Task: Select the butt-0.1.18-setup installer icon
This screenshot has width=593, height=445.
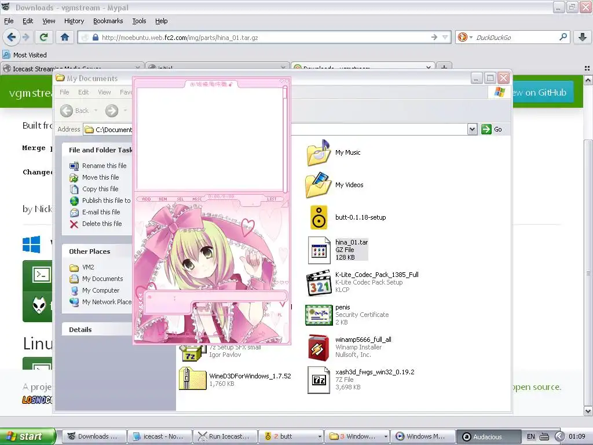Action: tap(319, 218)
